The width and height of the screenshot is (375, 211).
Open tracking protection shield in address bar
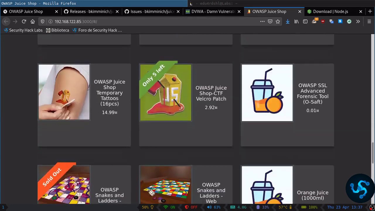point(42,21)
